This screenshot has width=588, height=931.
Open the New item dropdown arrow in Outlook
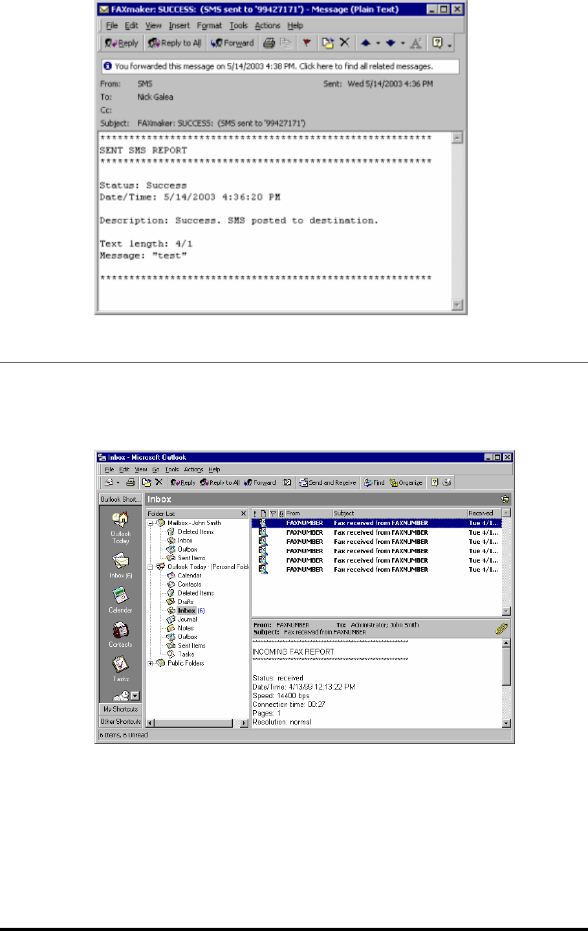pyautogui.click(x=118, y=482)
